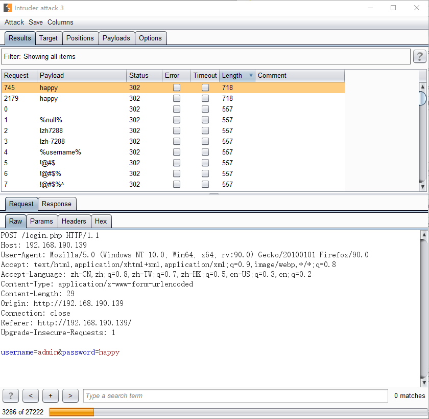Click the Filter: Showing all items bar
Image resolution: width=429 pixels, height=419 pixels.
(x=206, y=56)
